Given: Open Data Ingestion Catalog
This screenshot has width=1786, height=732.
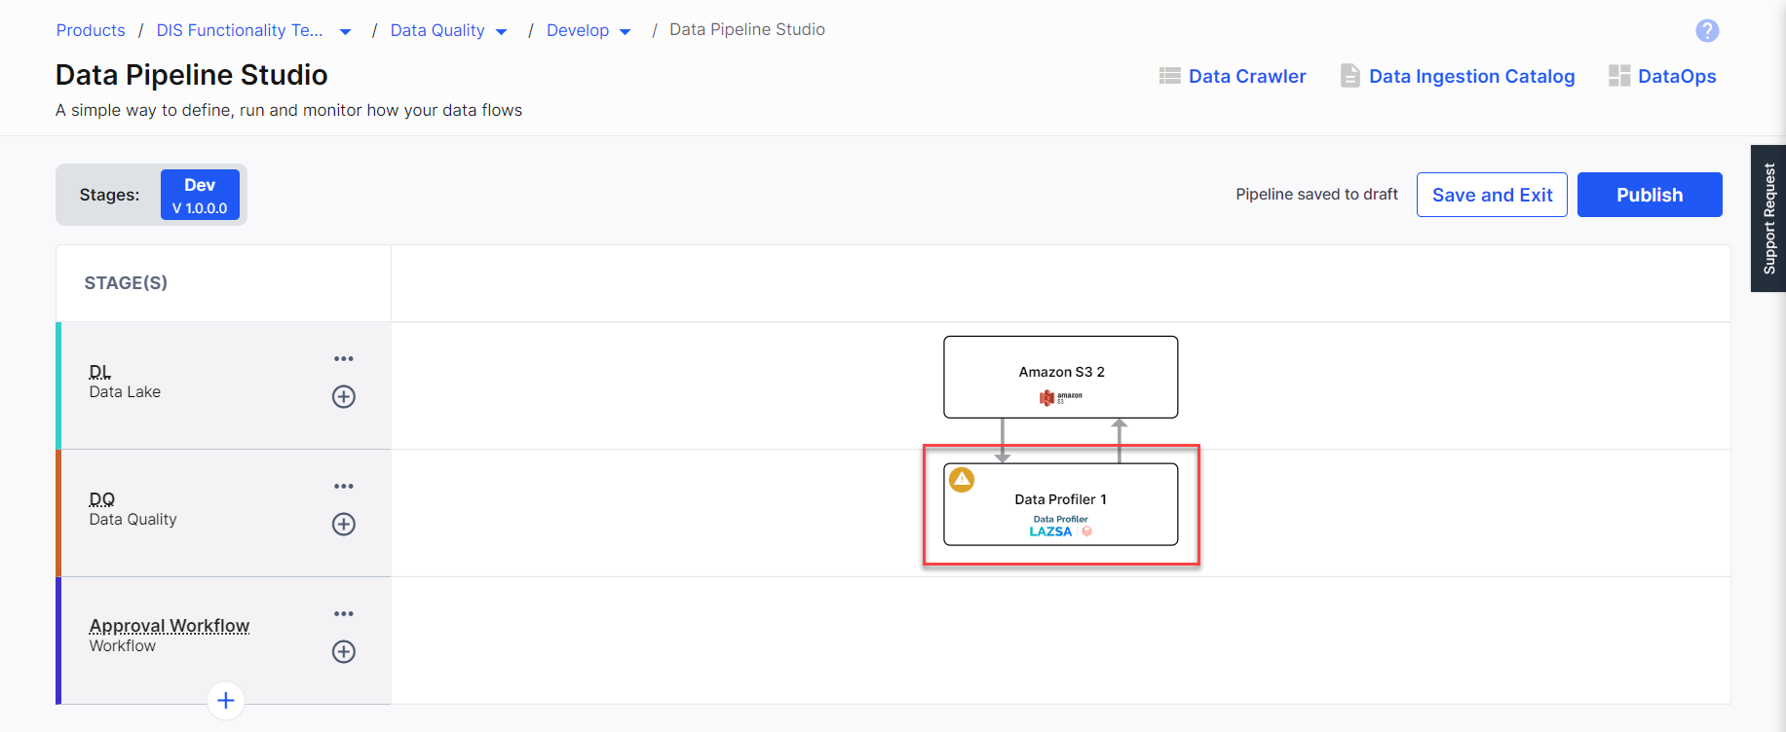Looking at the screenshot, I should (x=1458, y=76).
